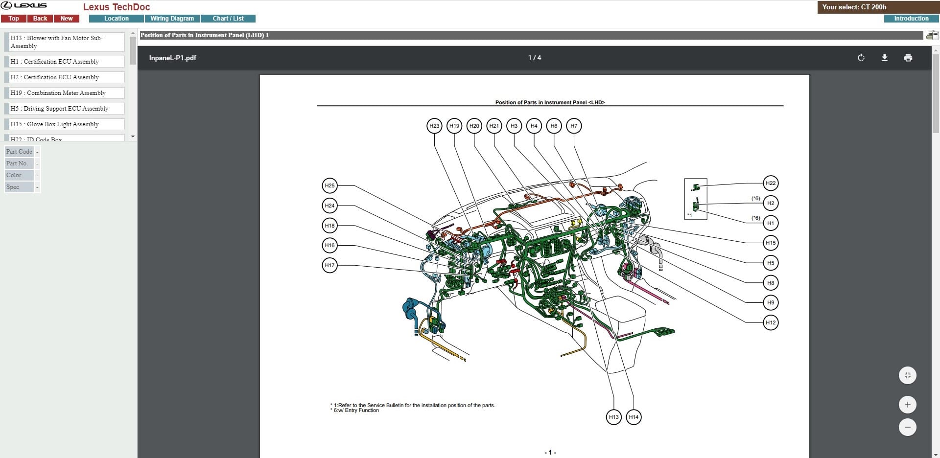Open the Wiring Diagram tab
Screen dimensions: 940x458
(x=172, y=19)
